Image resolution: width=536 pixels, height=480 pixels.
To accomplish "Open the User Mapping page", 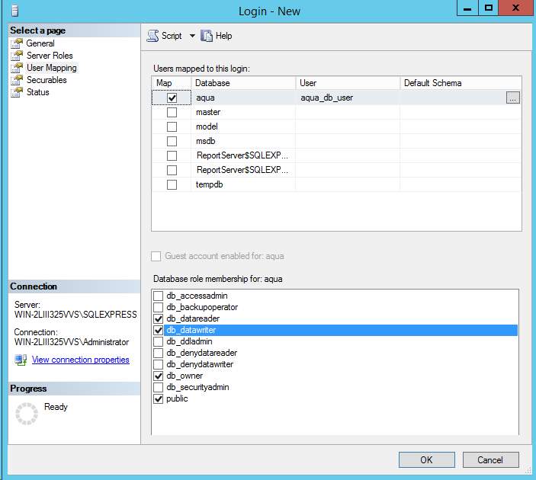I will (x=51, y=68).
